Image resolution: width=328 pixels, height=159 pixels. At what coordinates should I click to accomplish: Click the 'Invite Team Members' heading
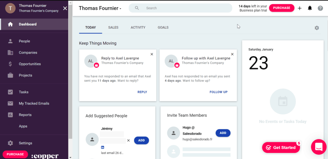pos(187,115)
